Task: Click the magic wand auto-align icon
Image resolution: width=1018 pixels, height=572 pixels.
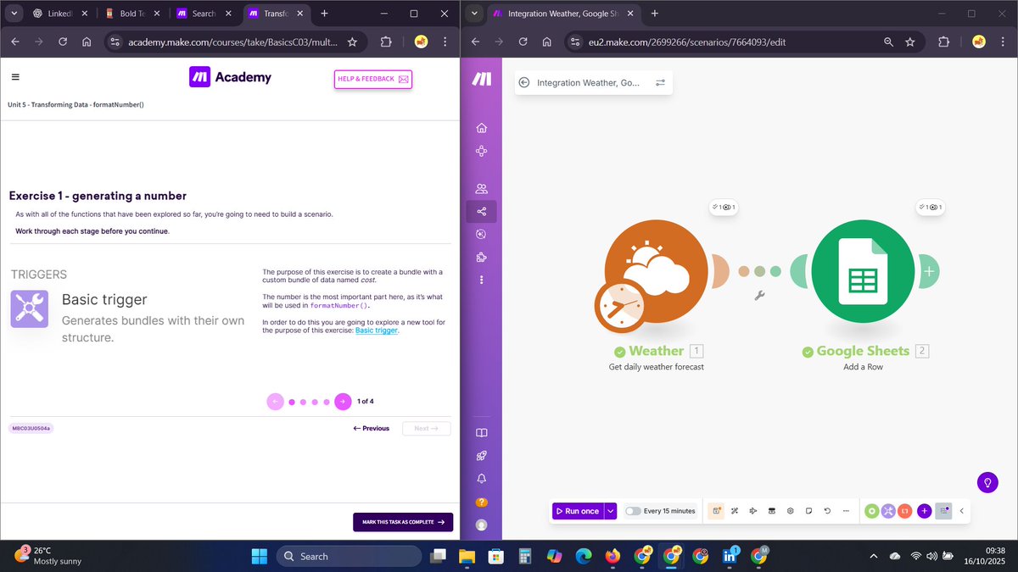Action: 735,511
